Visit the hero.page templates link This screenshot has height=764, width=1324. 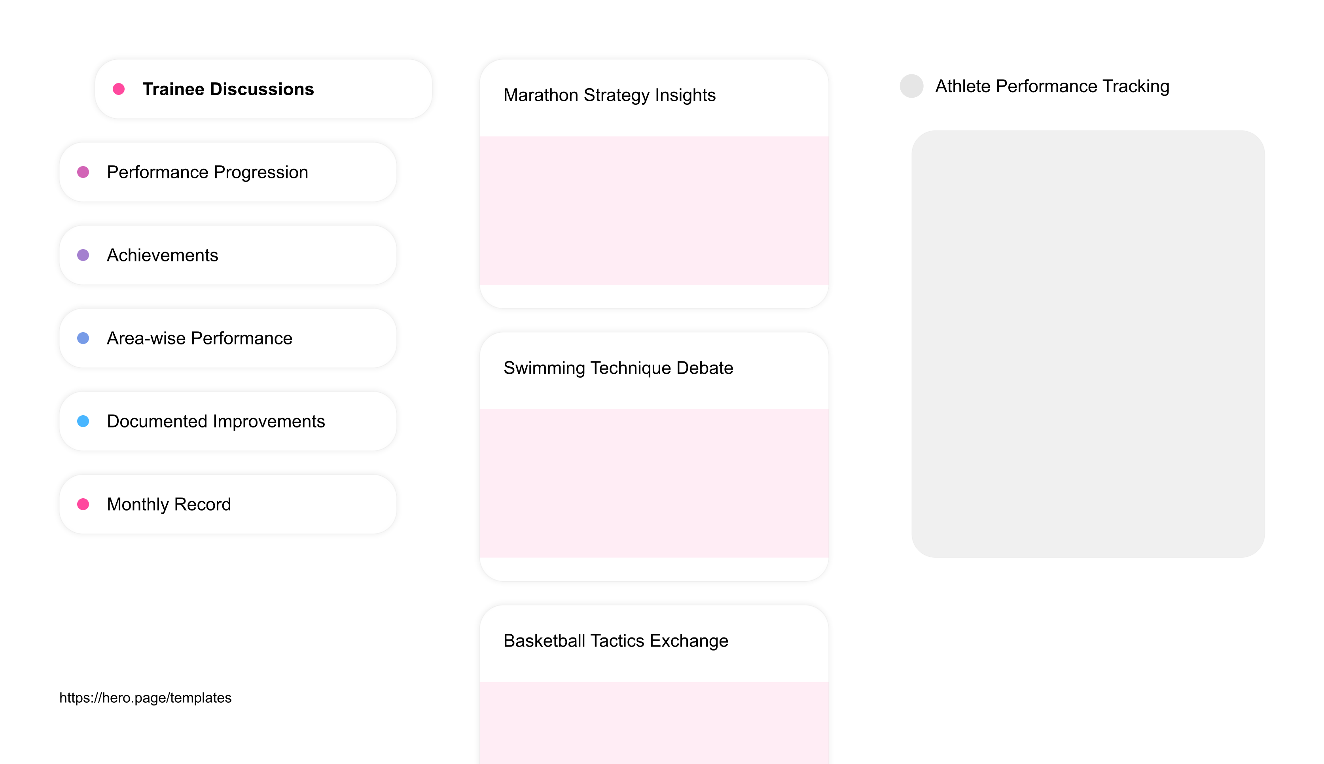[x=145, y=698]
